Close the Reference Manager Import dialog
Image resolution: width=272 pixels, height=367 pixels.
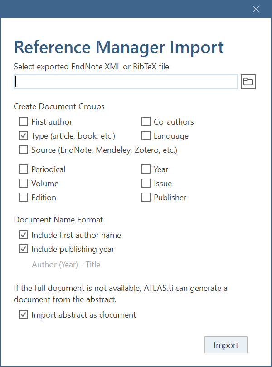pyautogui.click(x=256, y=9)
